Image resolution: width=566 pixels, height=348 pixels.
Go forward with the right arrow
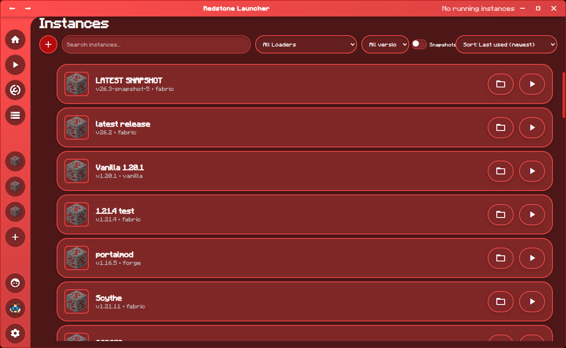28,8
